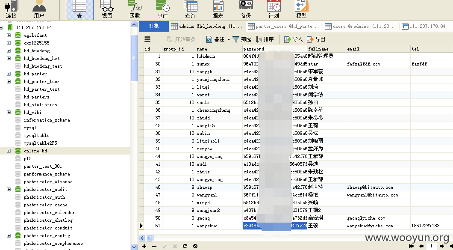The height and width of the screenshot is (250, 453).
Task: Open the 模型 (Model) diagram icon
Action: click(301, 9)
